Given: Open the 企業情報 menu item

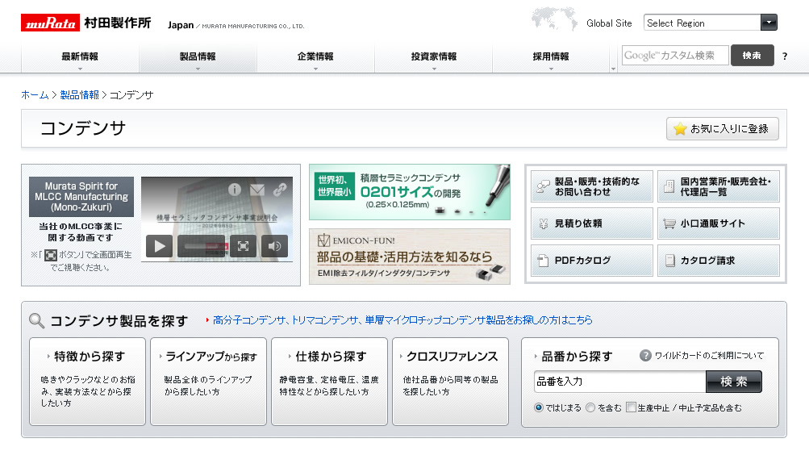Looking at the screenshot, I should (x=315, y=57).
